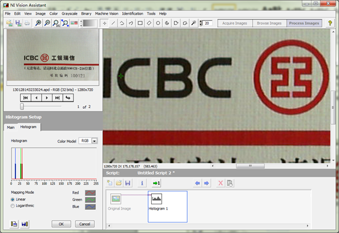Image resolution: width=339 pixels, height=233 pixels.
Task: Select the Line ROI tool
Action: pyautogui.click(x=113, y=23)
